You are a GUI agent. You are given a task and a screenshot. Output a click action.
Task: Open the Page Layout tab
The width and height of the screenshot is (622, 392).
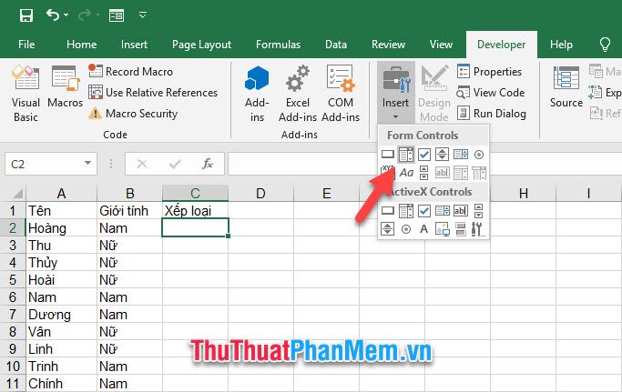201,45
